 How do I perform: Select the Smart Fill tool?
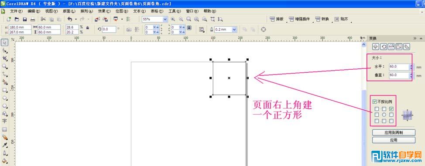click(x=5, y=82)
